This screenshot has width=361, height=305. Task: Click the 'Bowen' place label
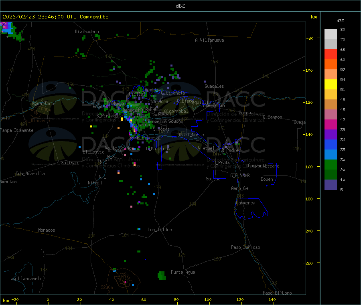pyautogui.click(x=267, y=179)
